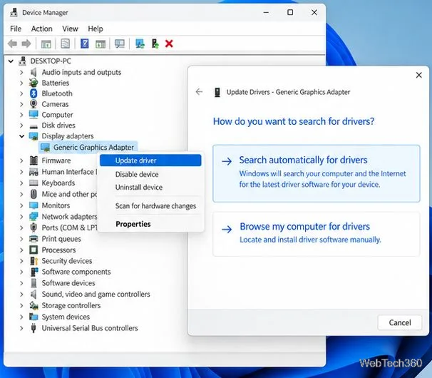Image resolution: width=432 pixels, height=378 pixels.
Task: Expand the Disk drives category
Action: (x=21, y=126)
